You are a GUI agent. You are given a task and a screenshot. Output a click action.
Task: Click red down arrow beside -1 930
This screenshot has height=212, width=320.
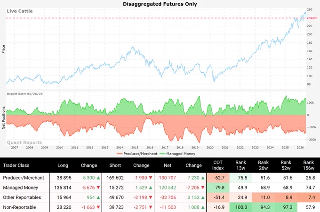click(x=151, y=178)
